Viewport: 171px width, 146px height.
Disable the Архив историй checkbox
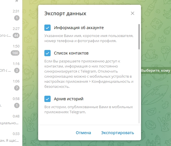pyautogui.click(x=47, y=99)
